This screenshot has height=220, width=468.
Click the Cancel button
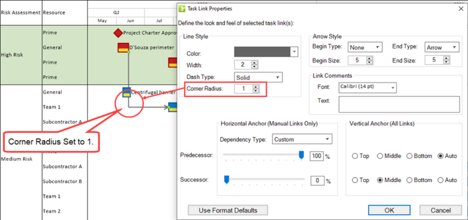(x=441, y=210)
